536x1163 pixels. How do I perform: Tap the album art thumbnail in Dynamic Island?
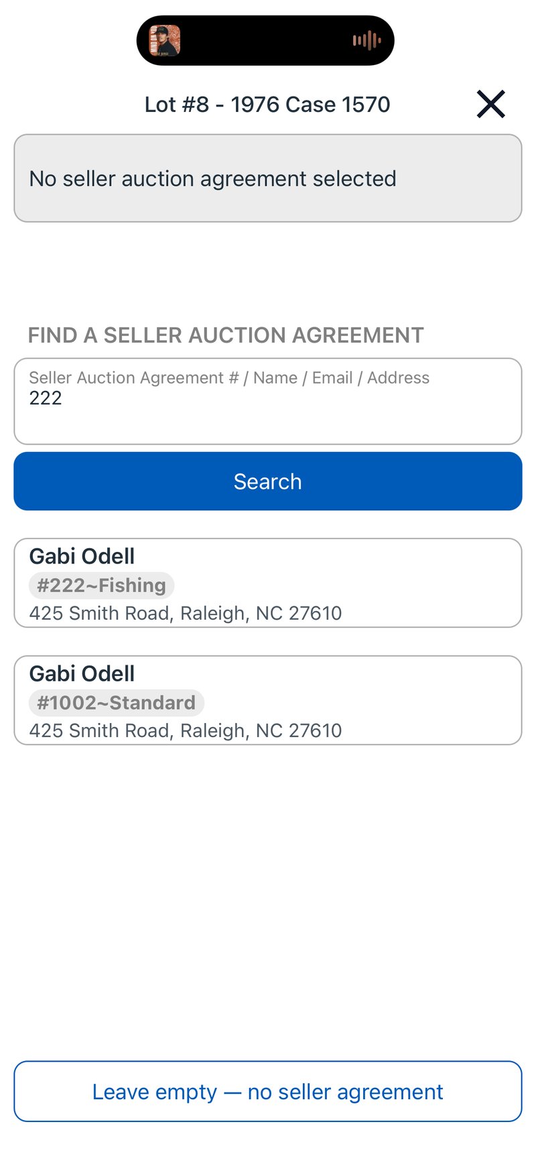[164, 40]
